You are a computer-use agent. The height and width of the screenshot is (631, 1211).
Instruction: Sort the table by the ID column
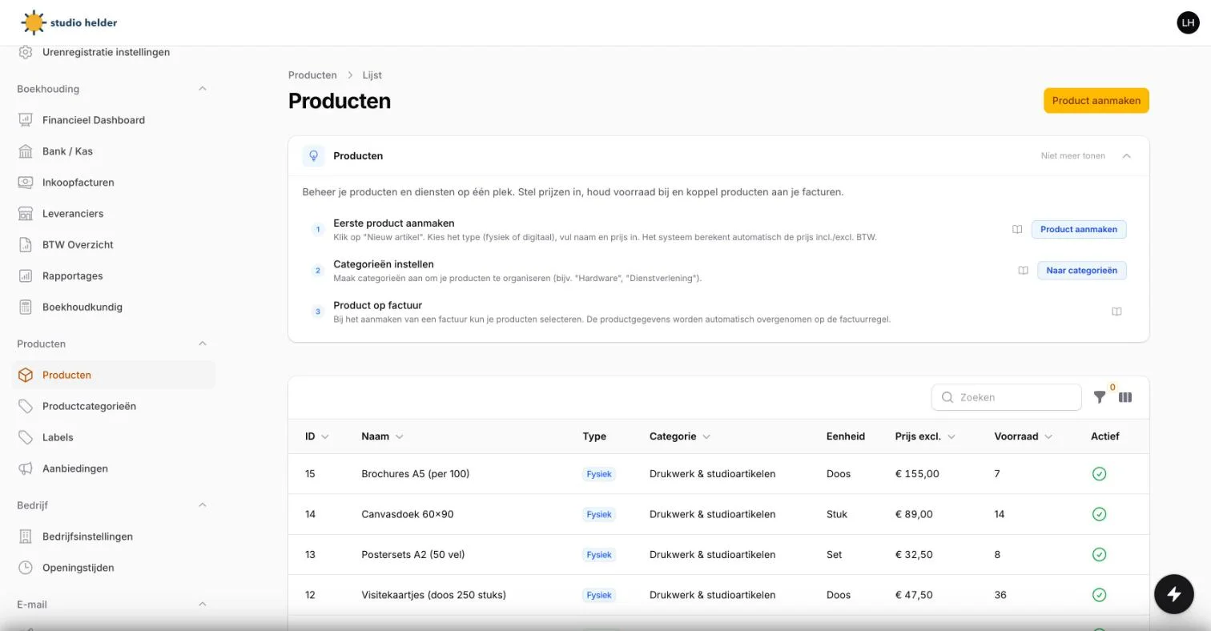[x=316, y=436]
